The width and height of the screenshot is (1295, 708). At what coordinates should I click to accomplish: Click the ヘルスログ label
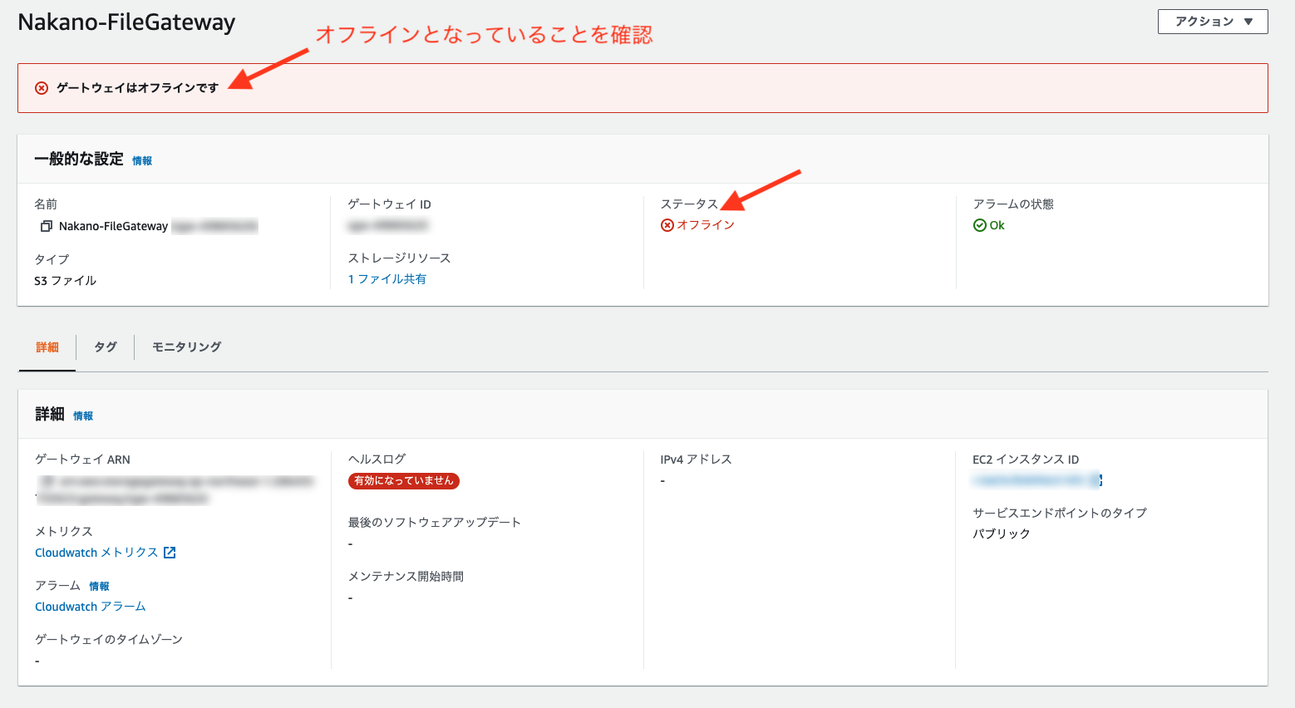pyautogui.click(x=377, y=459)
